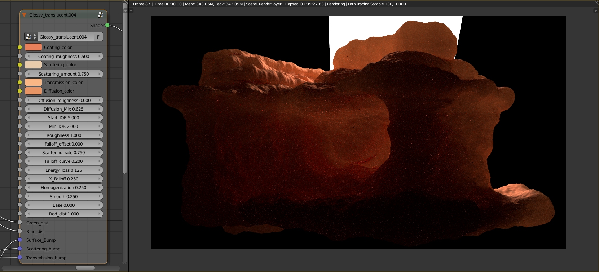Image resolution: width=599 pixels, height=272 pixels.
Task: Click the Ease 0.000 slider
Action: (x=64, y=205)
